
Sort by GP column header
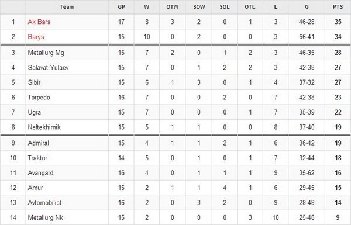[121, 7]
